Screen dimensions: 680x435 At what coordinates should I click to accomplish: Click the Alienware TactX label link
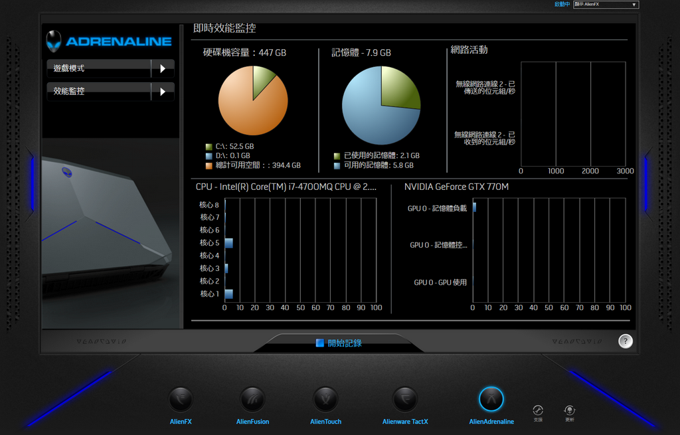coord(405,422)
